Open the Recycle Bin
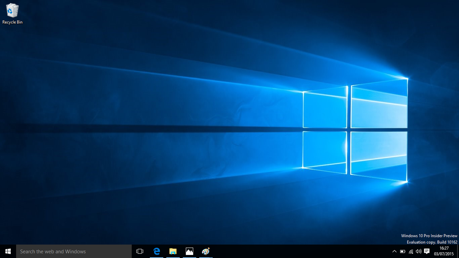Image resolution: width=459 pixels, height=258 pixels. tap(13, 10)
